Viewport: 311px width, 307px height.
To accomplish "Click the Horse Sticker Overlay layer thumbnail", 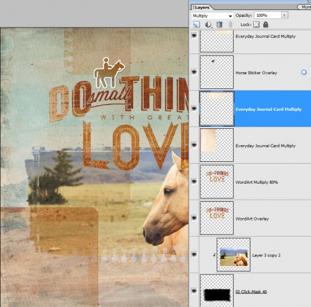I will tap(217, 72).
